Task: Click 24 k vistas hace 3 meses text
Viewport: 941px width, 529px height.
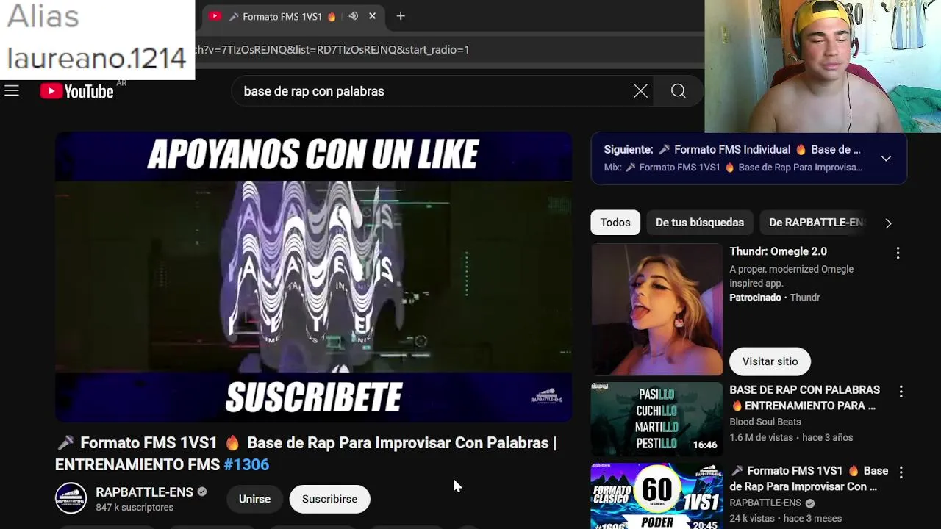Action: pos(785,518)
